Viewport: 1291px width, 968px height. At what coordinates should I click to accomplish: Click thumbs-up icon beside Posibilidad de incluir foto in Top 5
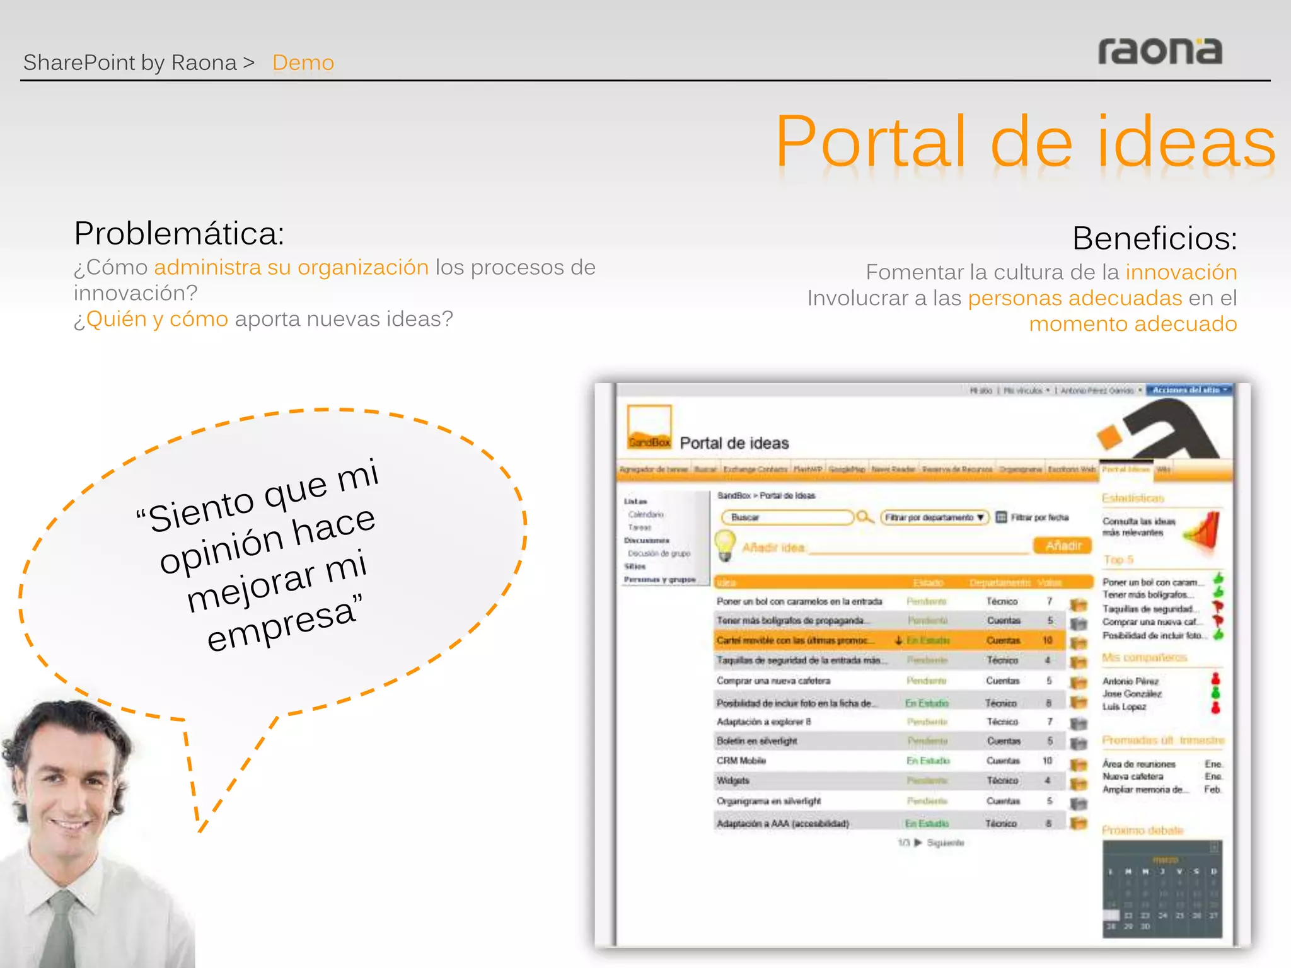(x=1218, y=635)
